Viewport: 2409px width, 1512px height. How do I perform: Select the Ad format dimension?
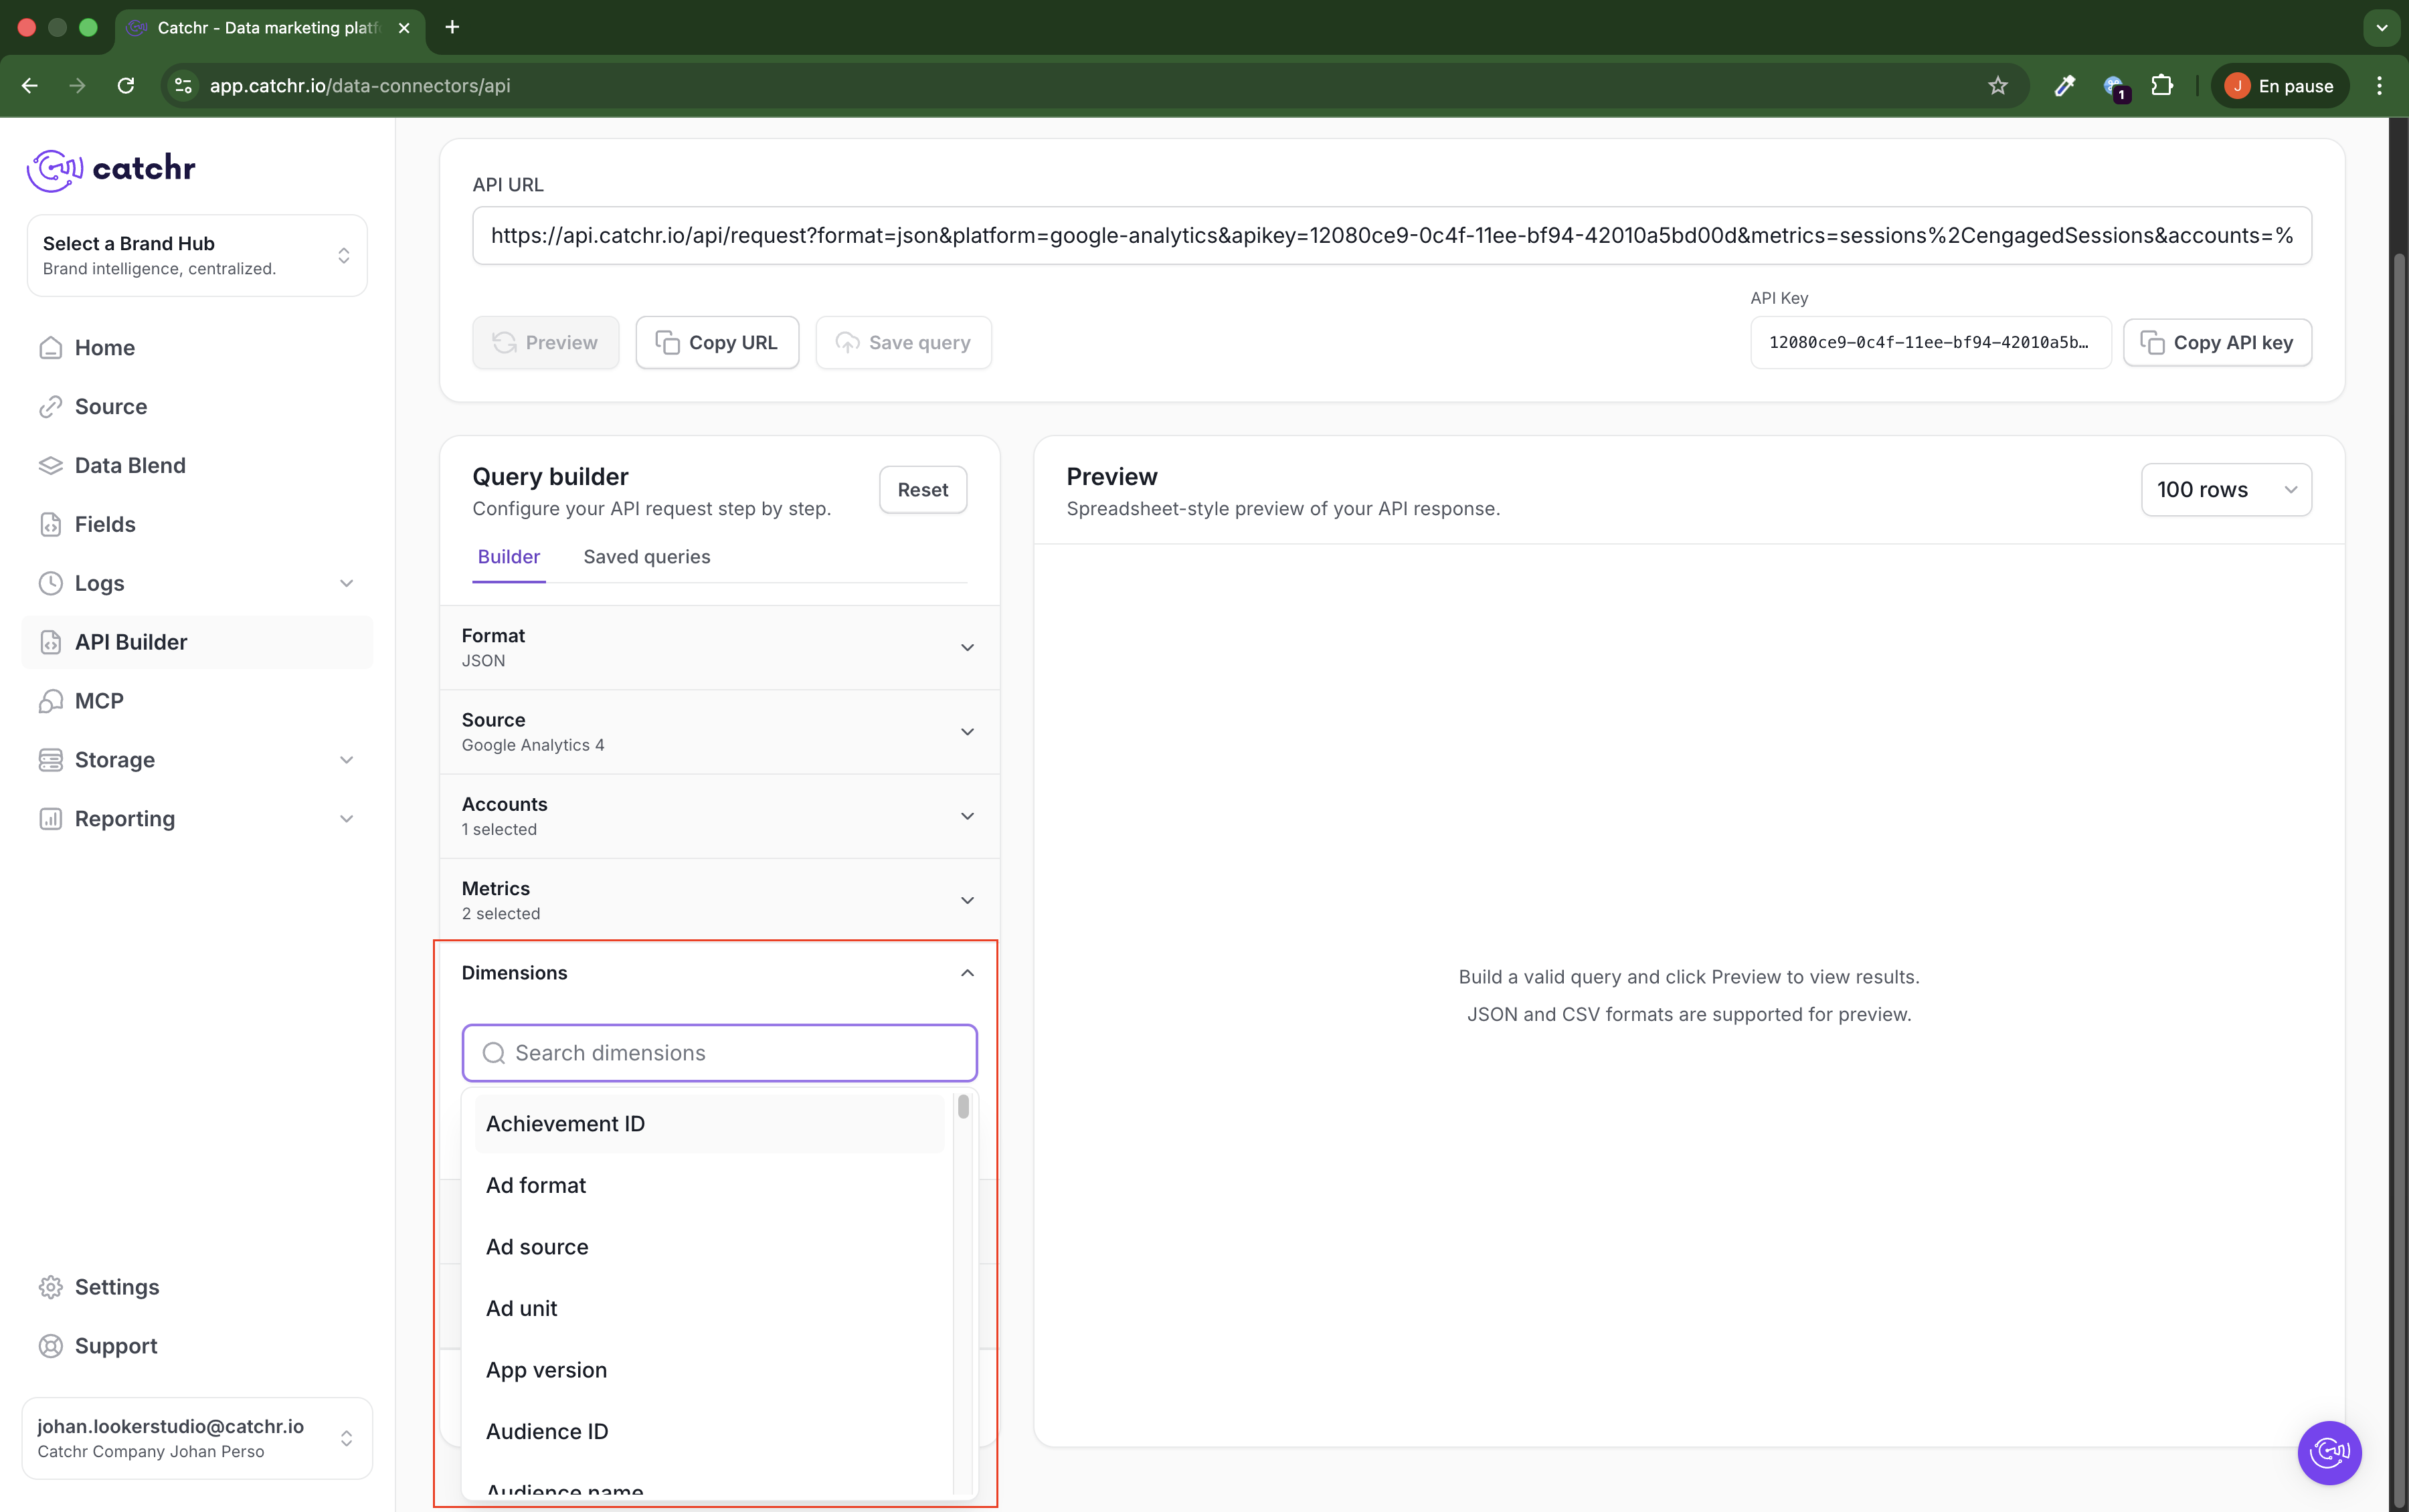tap(536, 1185)
